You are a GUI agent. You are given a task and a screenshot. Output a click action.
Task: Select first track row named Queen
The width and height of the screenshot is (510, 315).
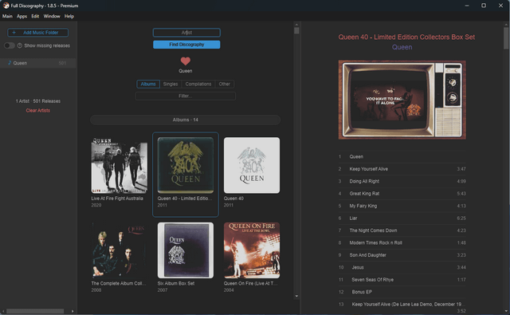coord(402,157)
